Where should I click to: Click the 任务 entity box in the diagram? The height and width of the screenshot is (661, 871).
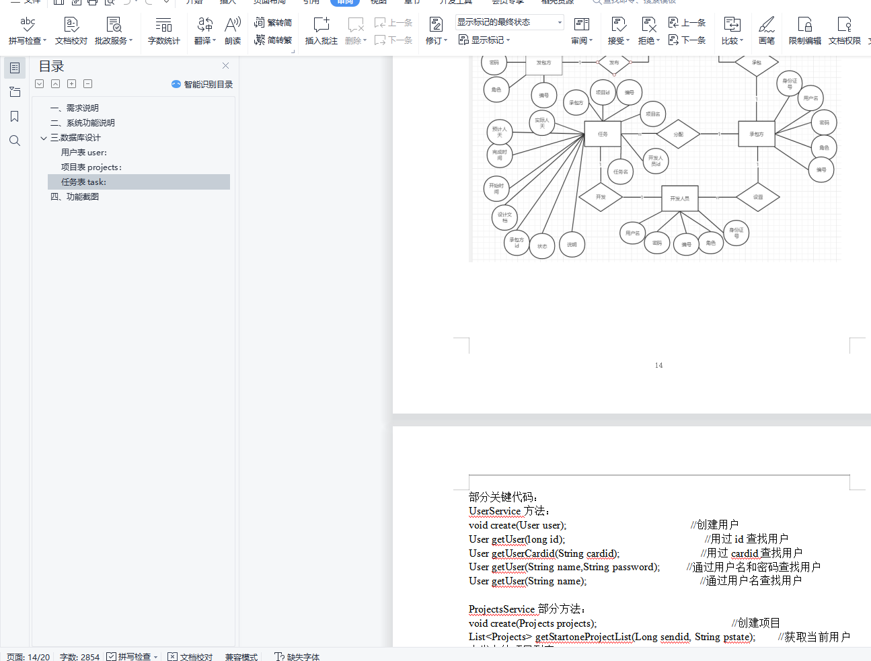[x=603, y=134]
